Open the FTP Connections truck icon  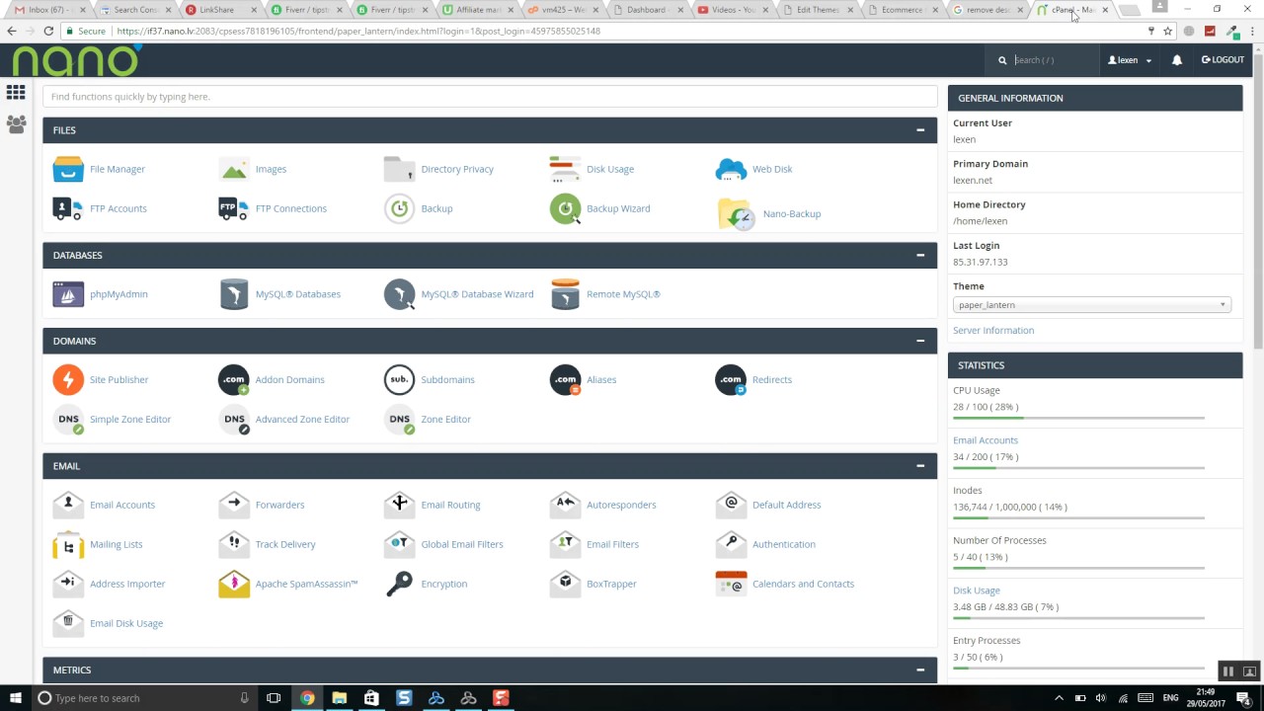point(234,208)
